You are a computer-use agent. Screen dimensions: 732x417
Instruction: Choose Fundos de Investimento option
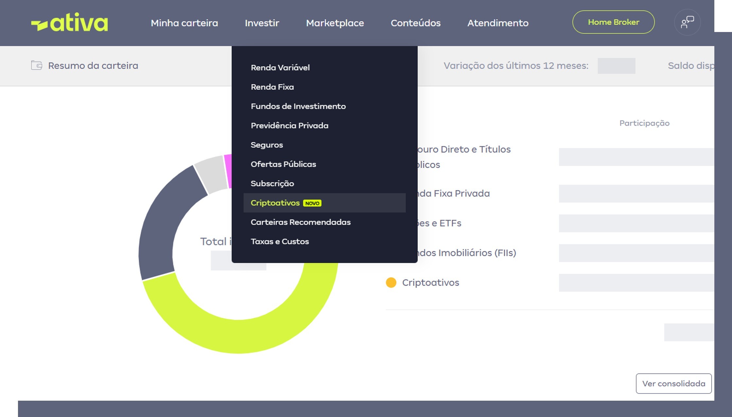298,106
